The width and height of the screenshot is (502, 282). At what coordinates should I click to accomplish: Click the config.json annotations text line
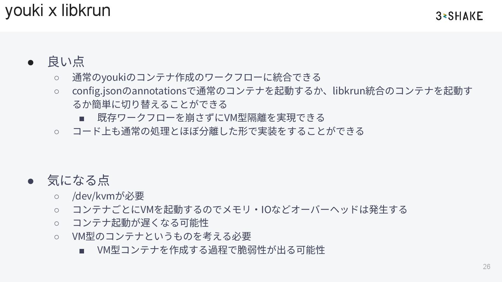point(272,91)
